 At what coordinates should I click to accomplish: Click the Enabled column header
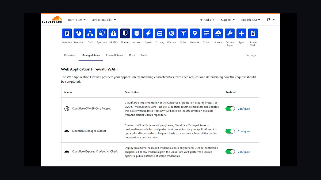[x=231, y=92]
